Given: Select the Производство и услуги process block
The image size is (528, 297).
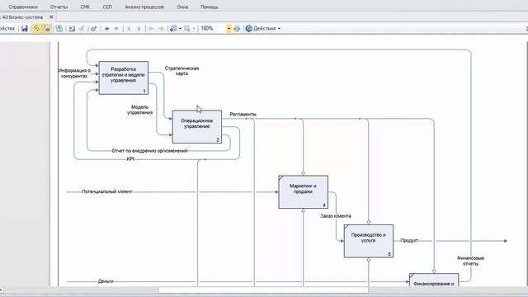Looking at the screenshot, I should click(369, 241).
